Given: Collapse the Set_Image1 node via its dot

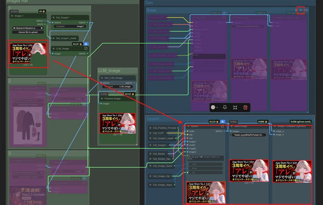Looking at the screenshot, I should pyautogui.click(x=54, y=17).
